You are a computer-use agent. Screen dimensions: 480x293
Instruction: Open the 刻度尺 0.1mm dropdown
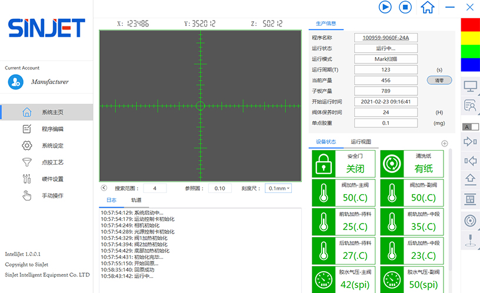[x=278, y=188]
